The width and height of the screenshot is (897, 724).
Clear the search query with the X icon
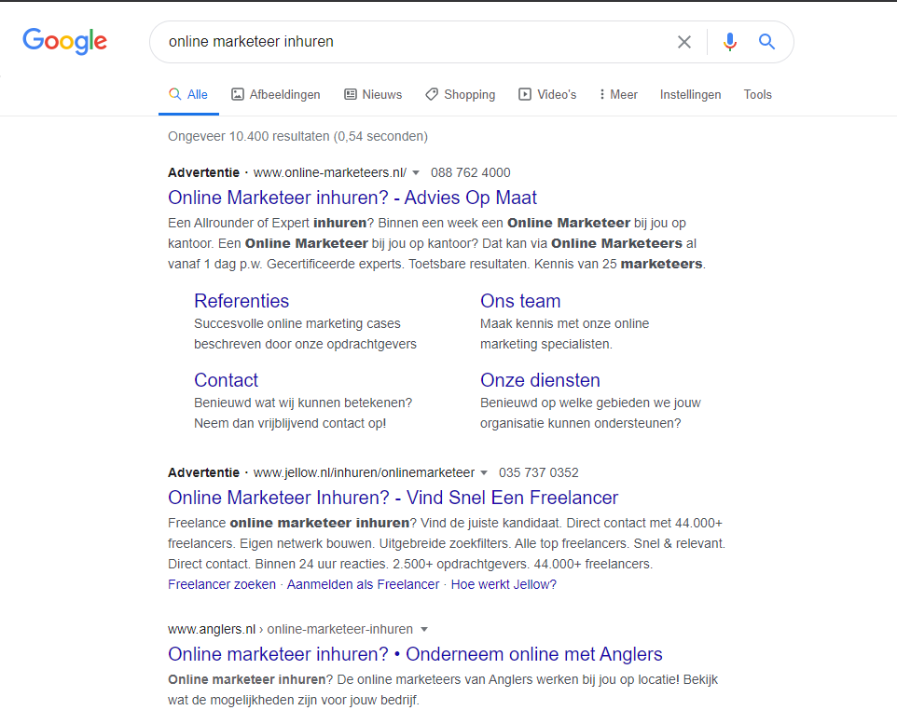[684, 42]
